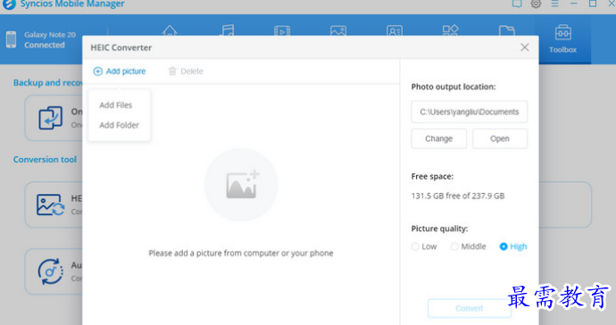Click the HEIC Converter dialog title
Screen dimensions: 616x325
pyautogui.click(x=121, y=47)
